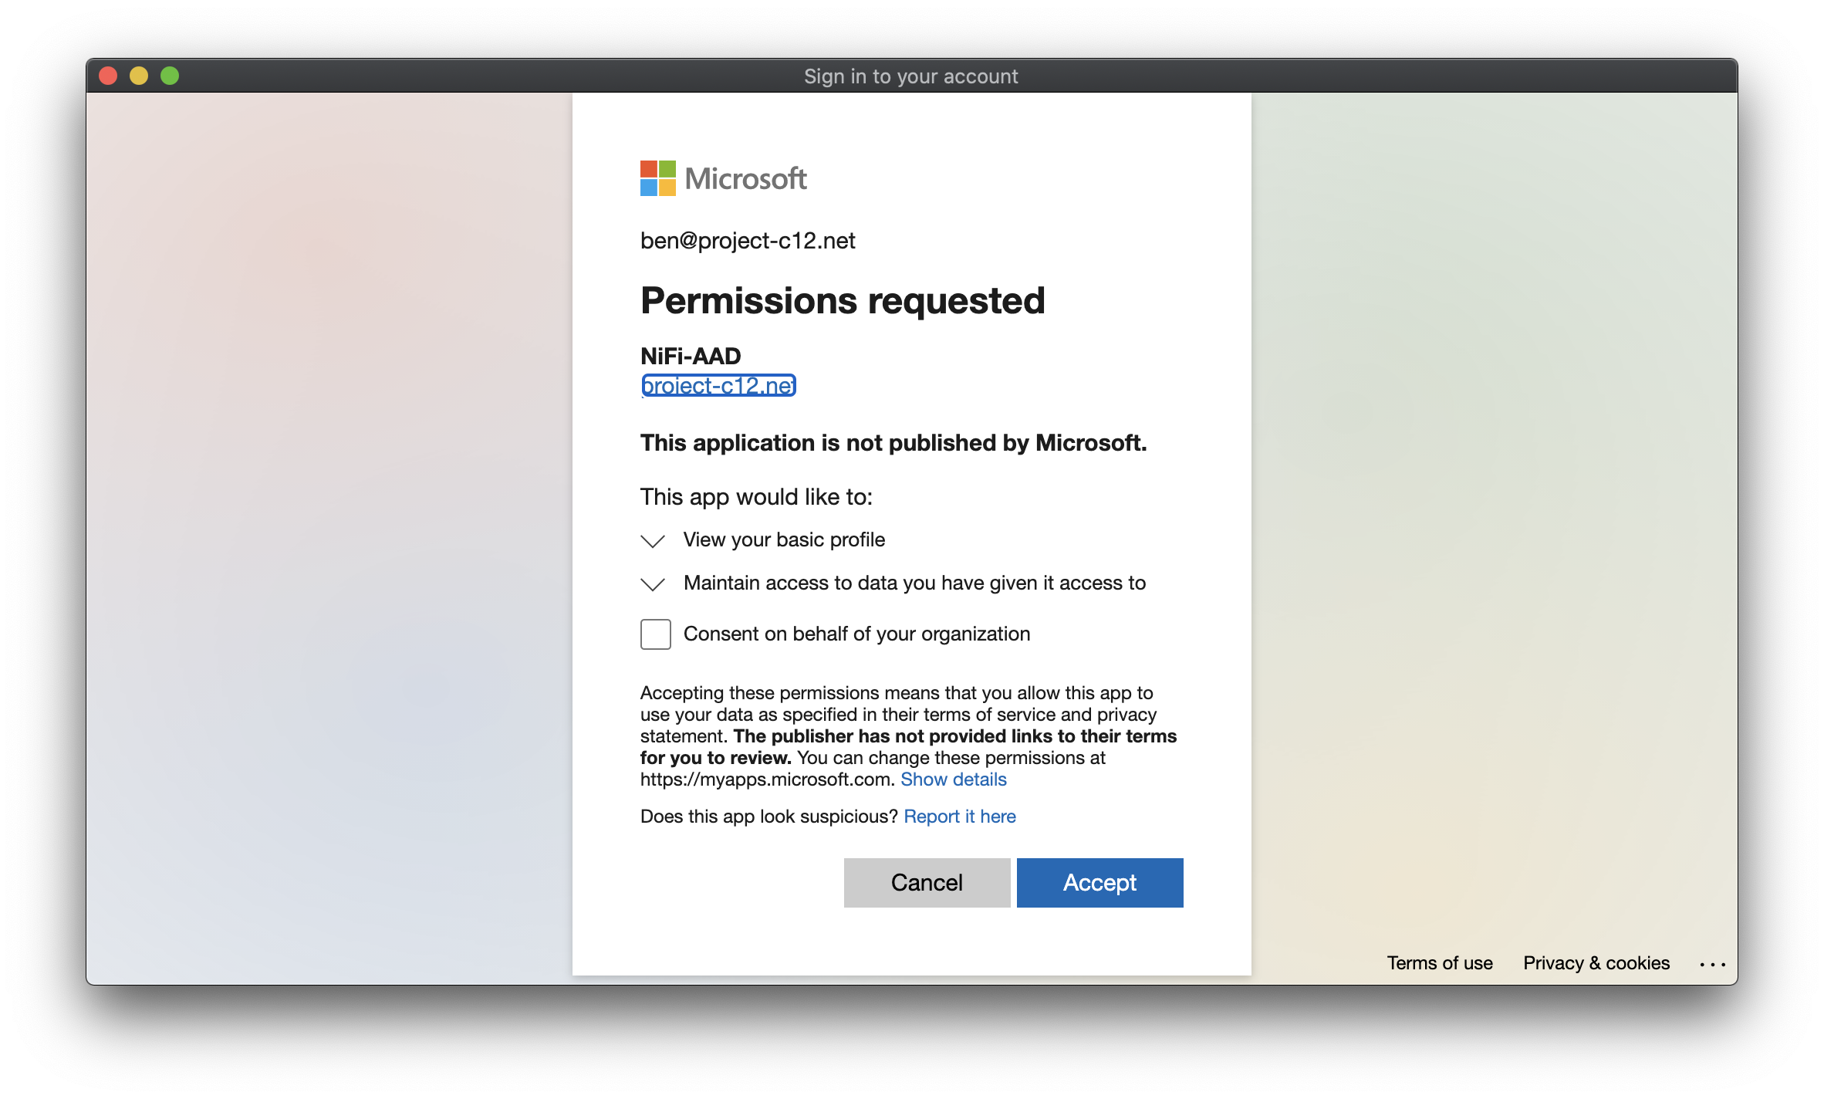Click the Permissions requested heading
Viewport: 1824px width, 1099px height.
(843, 300)
